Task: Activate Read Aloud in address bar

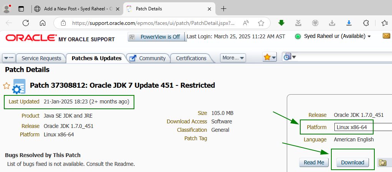Action: point(246,23)
